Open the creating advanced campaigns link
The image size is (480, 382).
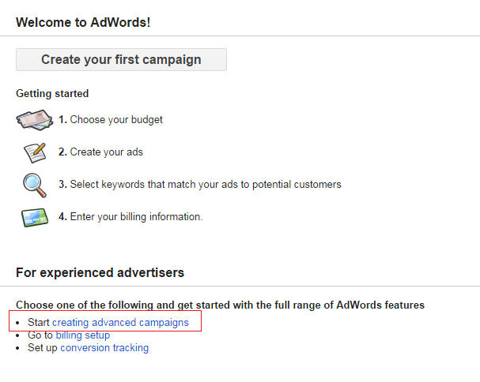(121, 323)
